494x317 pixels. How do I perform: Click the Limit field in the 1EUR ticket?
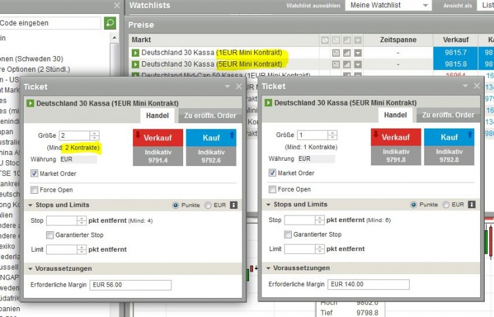point(62,250)
